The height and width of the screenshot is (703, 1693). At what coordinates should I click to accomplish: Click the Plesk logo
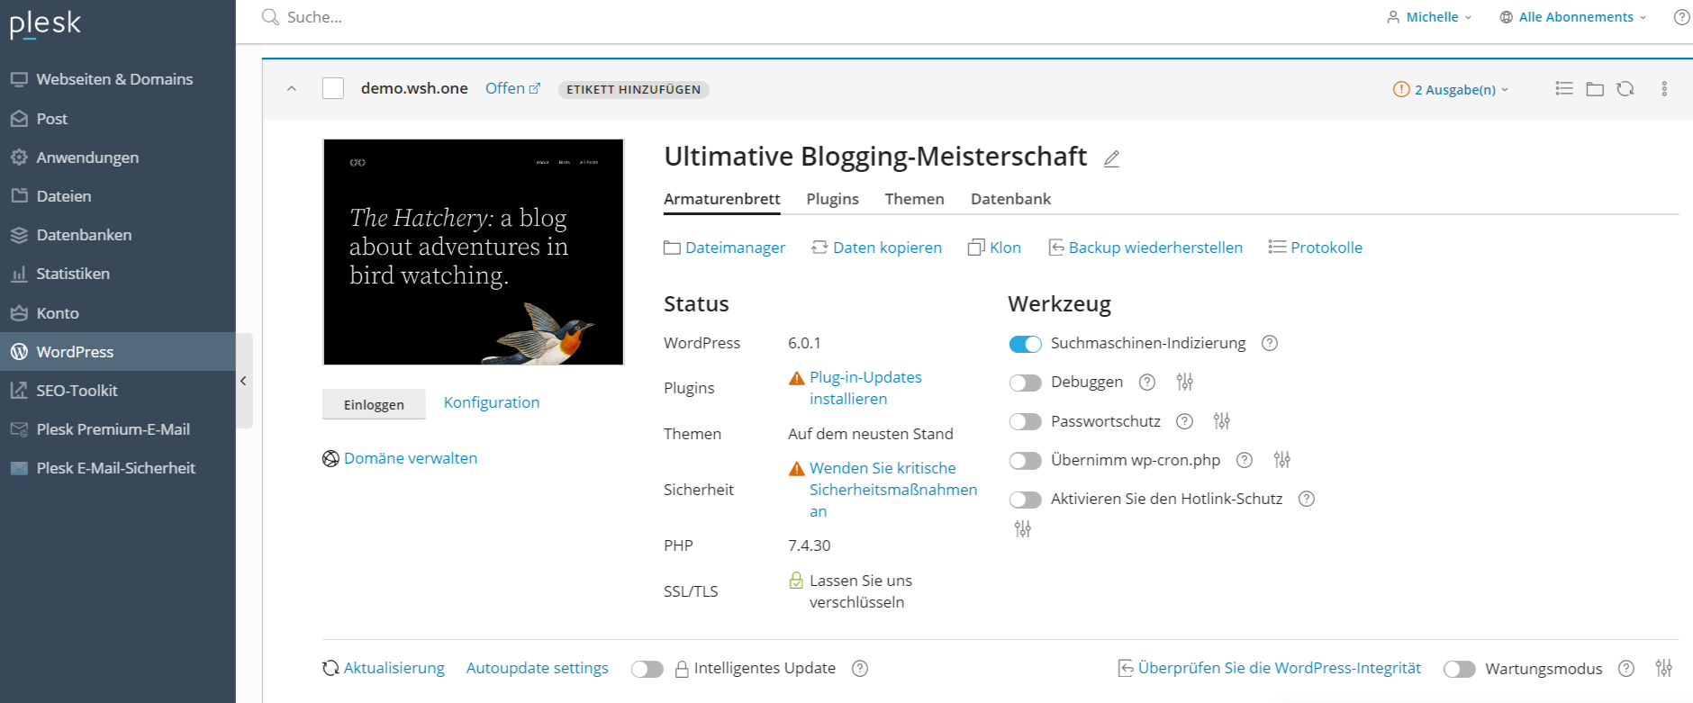45,24
